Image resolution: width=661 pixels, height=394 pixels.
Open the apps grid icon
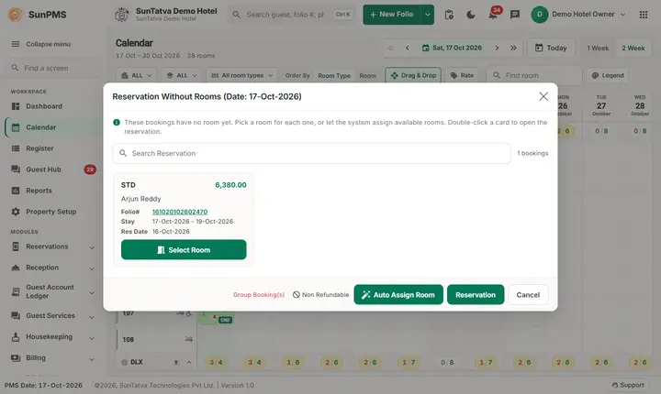coord(644,15)
